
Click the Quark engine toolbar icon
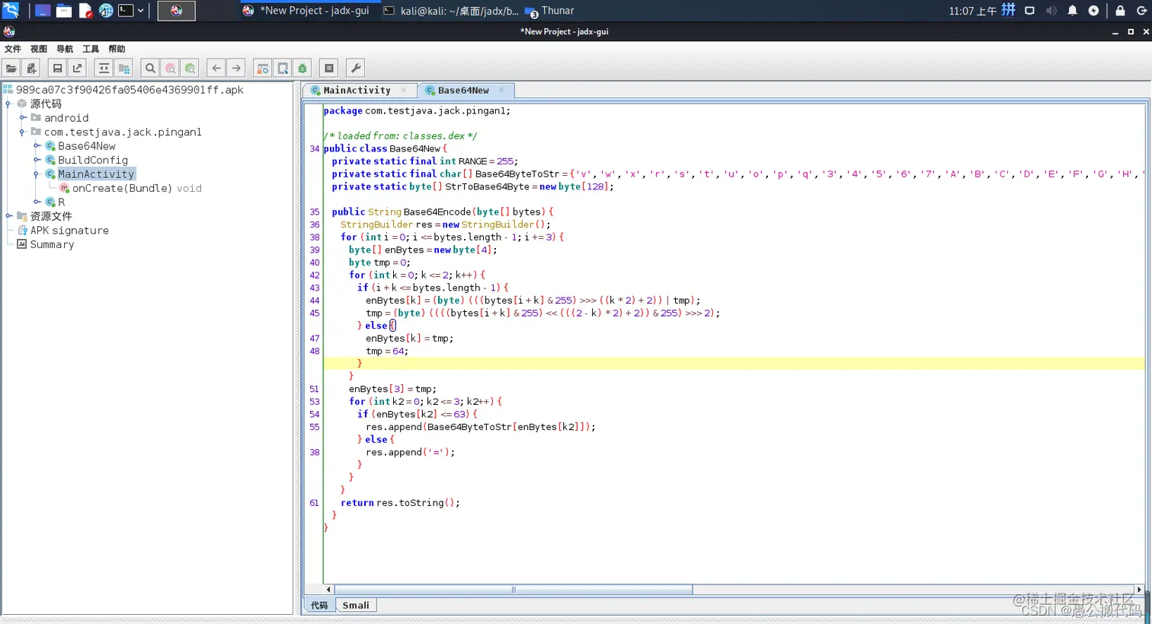(x=283, y=68)
